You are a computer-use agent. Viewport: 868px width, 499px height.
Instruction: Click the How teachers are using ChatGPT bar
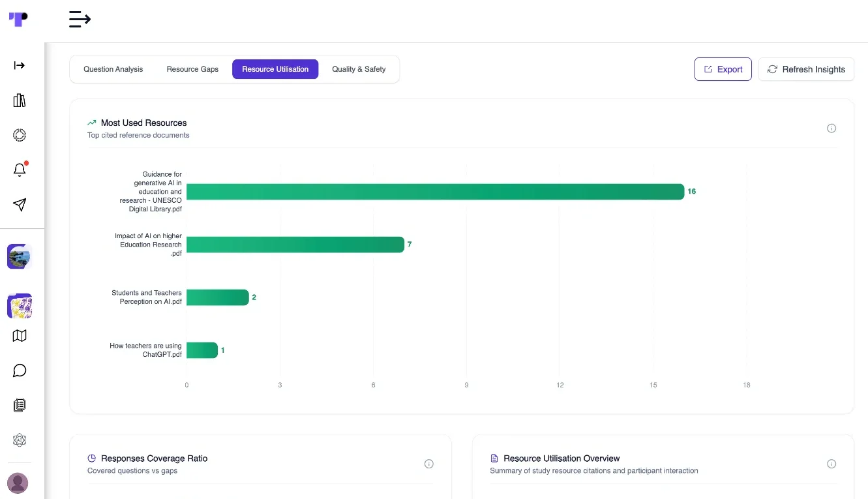pyautogui.click(x=202, y=350)
